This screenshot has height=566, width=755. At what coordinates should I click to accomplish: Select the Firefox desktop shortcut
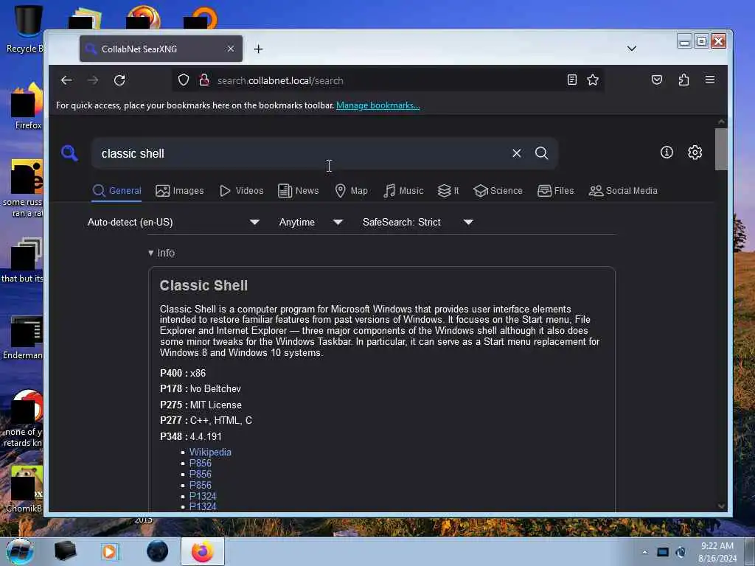tap(27, 106)
